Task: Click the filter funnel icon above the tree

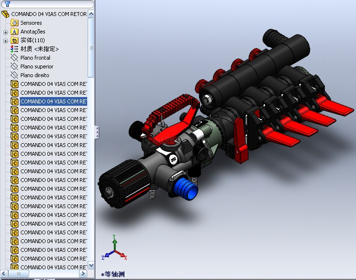Action: click(7, 4)
